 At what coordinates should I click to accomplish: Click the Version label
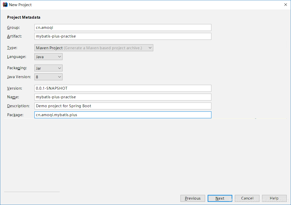pos(15,88)
